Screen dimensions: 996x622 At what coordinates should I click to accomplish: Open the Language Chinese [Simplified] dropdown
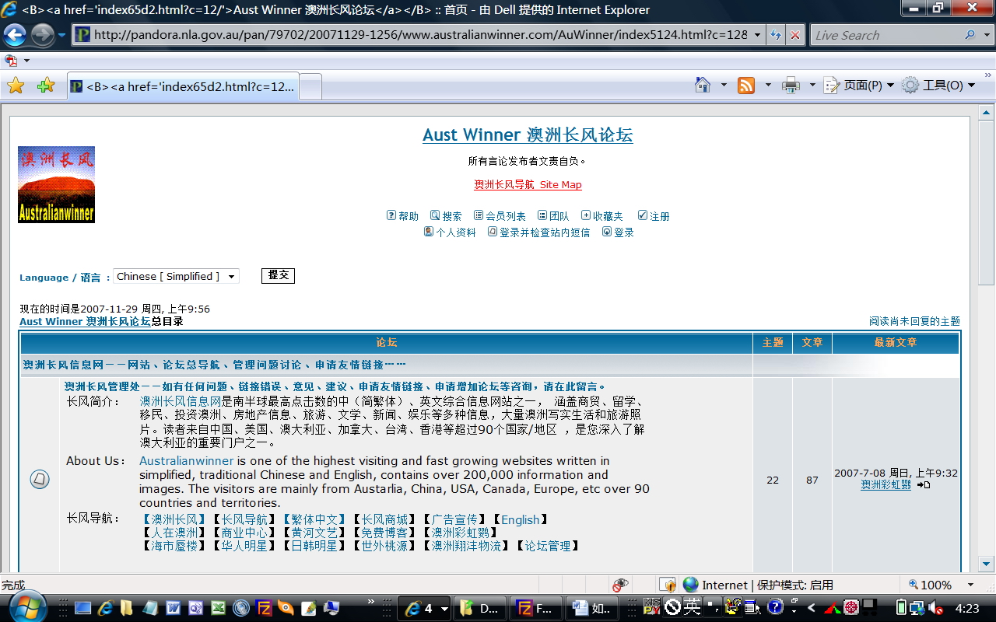pyautogui.click(x=176, y=277)
